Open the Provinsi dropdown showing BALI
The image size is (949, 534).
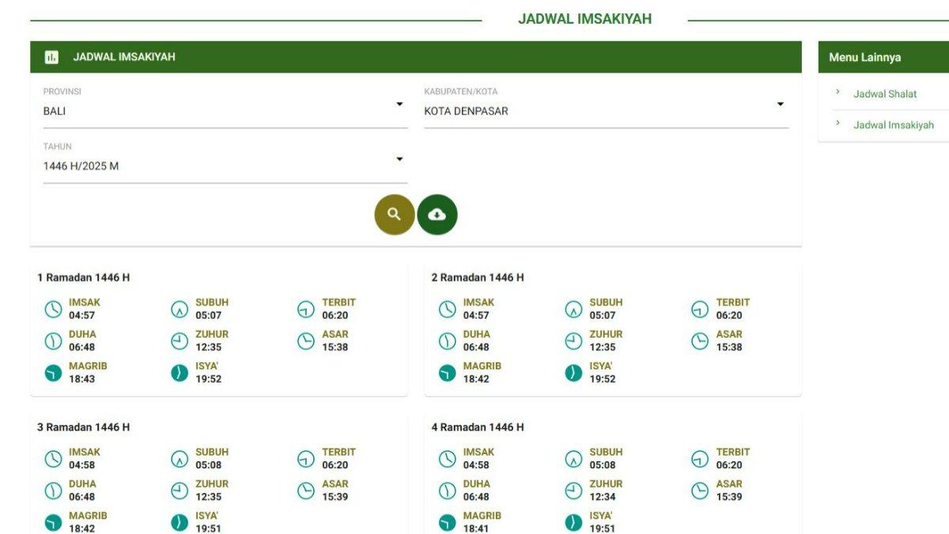point(225,111)
